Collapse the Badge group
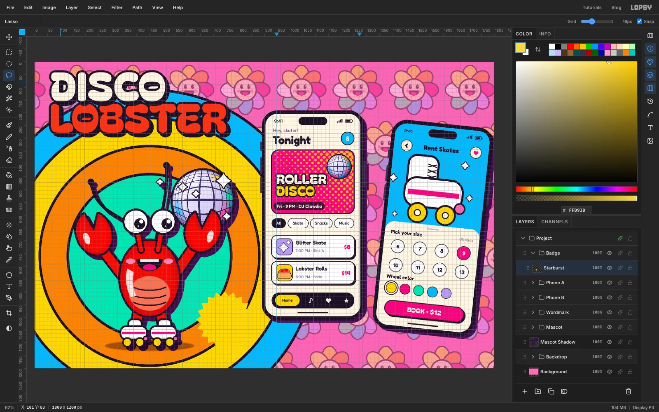Image resolution: width=659 pixels, height=412 pixels. click(533, 253)
